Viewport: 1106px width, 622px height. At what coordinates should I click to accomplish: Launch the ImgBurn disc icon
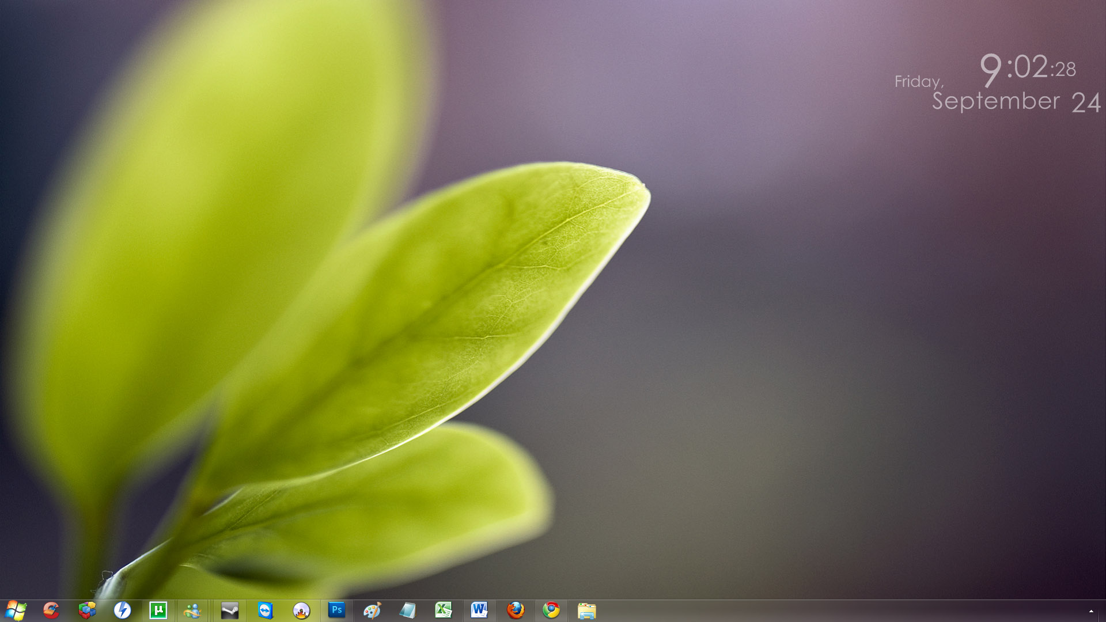coord(301,610)
